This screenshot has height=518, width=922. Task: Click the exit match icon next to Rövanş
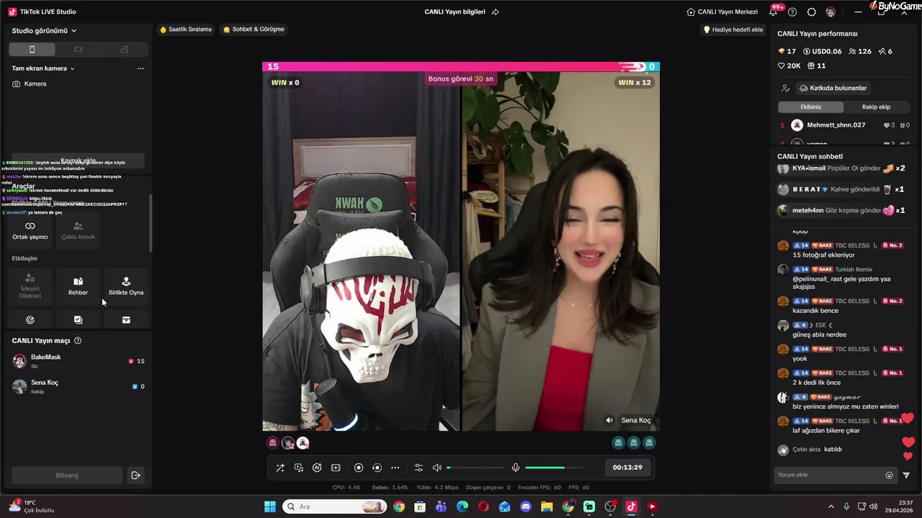point(135,476)
